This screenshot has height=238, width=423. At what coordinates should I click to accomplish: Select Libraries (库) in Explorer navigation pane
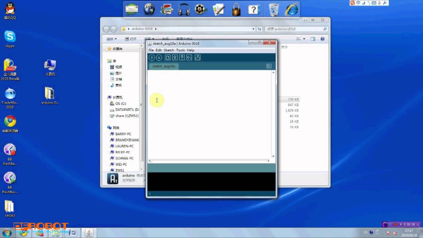point(112,61)
